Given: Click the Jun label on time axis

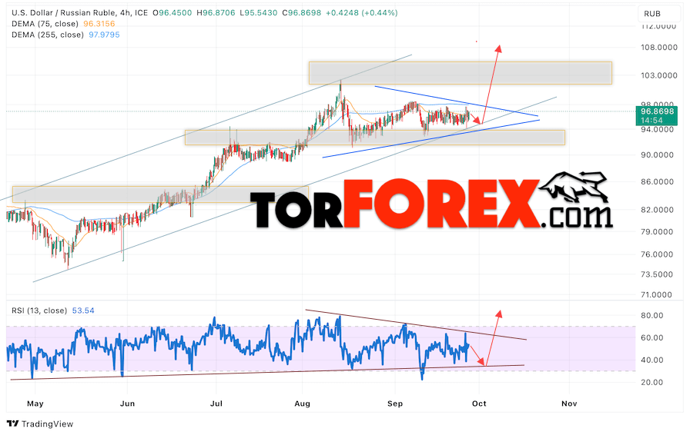Looking at the screenshot, I should point(127,403).
